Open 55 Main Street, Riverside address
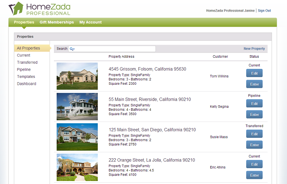 (150, 99)
